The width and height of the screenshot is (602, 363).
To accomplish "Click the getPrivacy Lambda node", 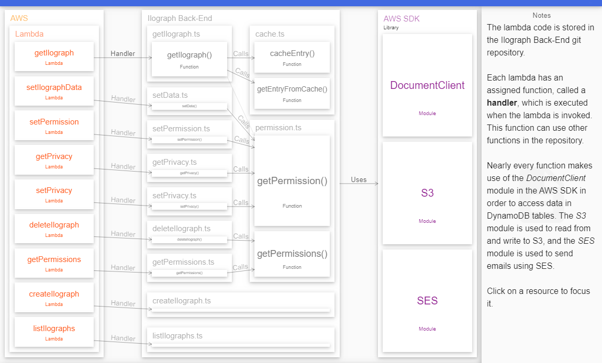I will coord(54,160).
